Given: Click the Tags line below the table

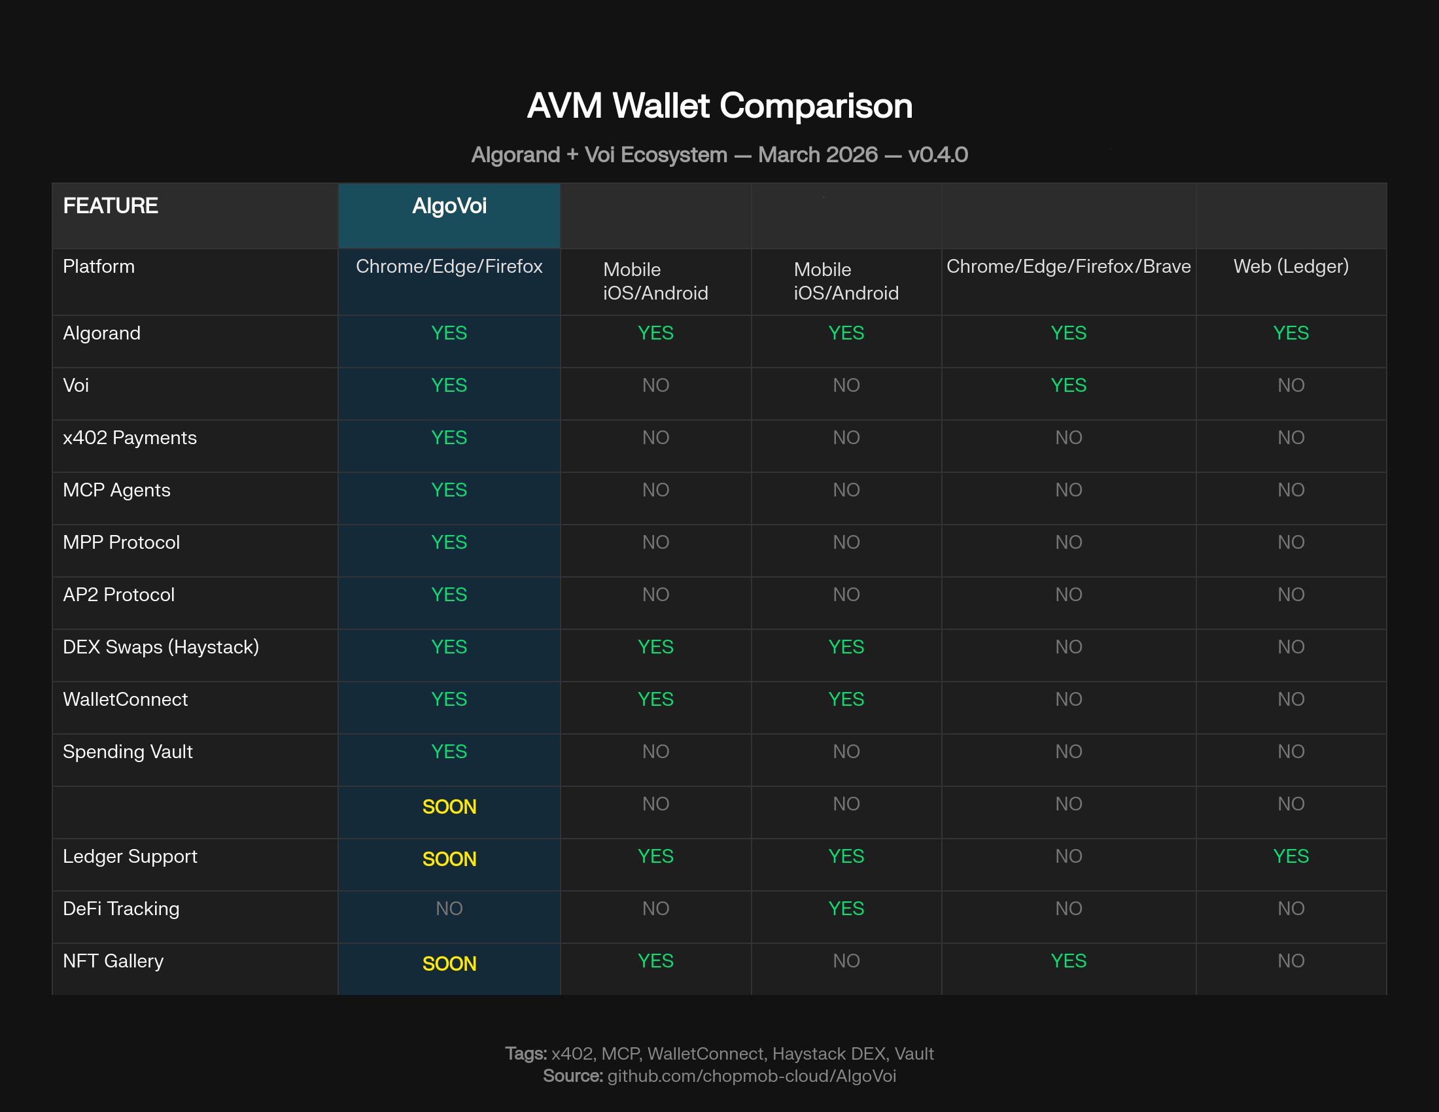Looking at the screenshot, I should [x=719, y=1053].
